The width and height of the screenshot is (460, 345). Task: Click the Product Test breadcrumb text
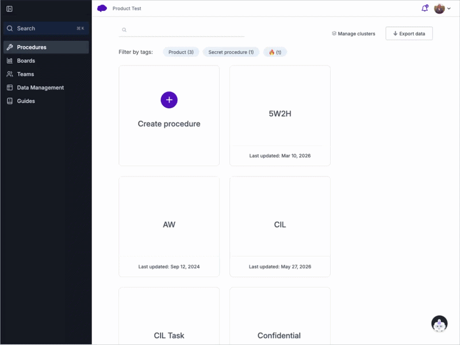tap(126, 9)
